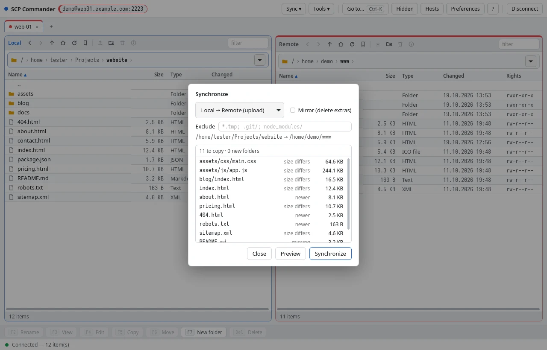
Task: Create a new folder in the Remote panel
Action: click(389, 44)
